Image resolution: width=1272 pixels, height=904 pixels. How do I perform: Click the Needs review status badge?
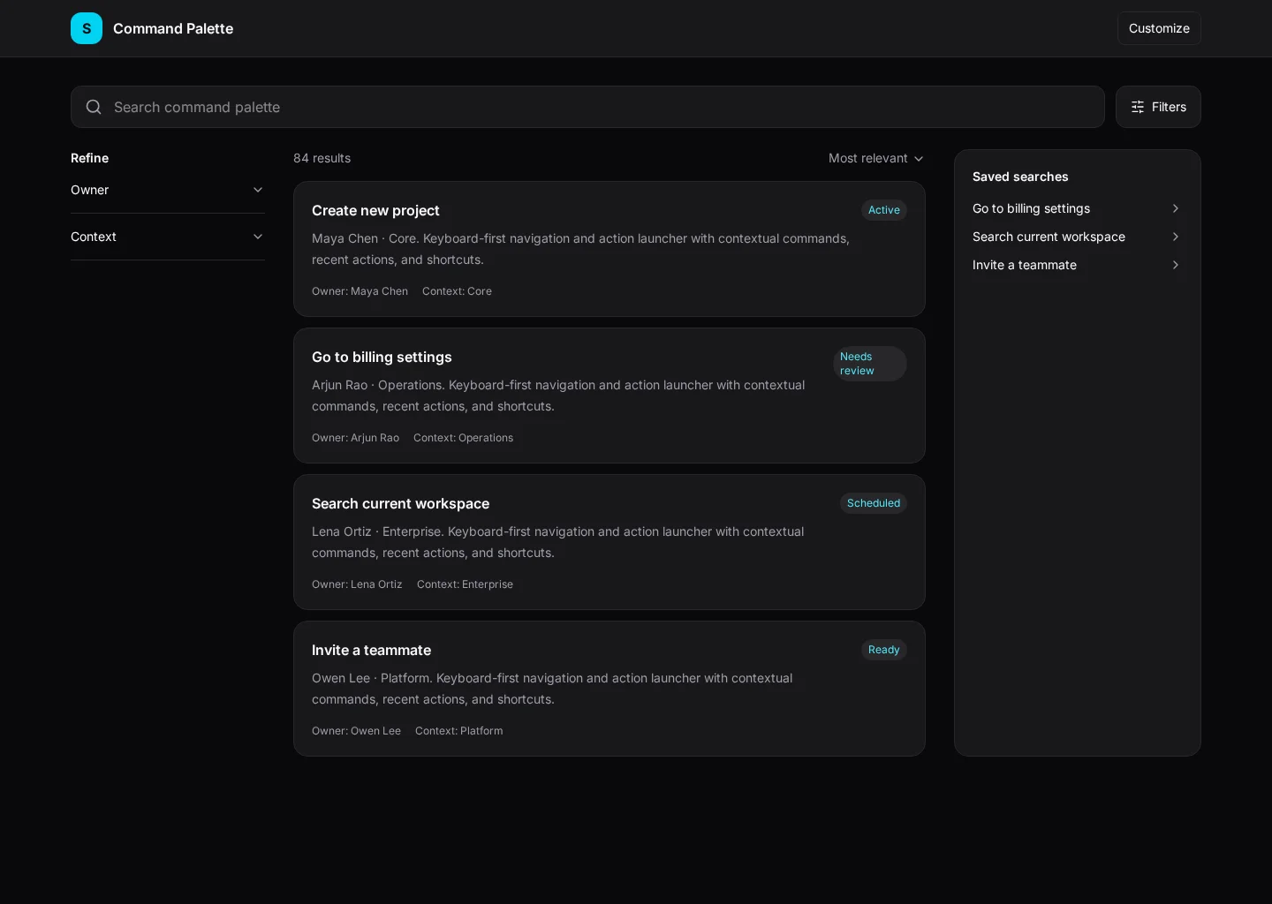pyautogui.click(x=870, y=364)
